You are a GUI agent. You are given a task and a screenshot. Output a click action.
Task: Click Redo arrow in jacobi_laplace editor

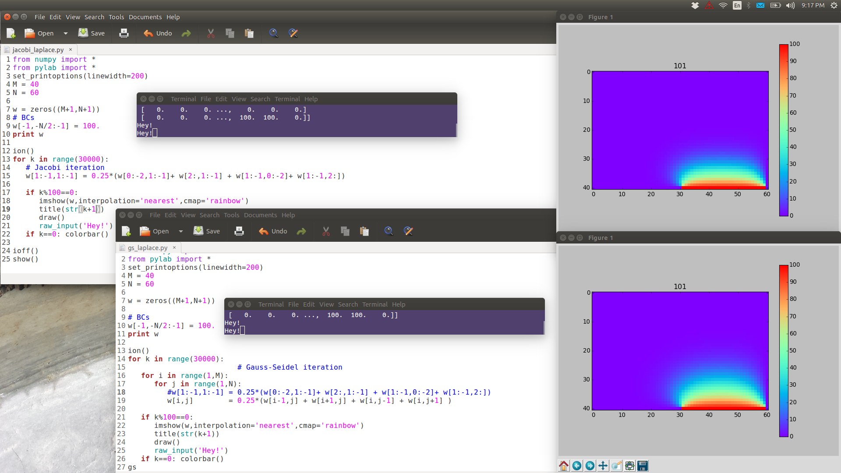pos(186,33)
